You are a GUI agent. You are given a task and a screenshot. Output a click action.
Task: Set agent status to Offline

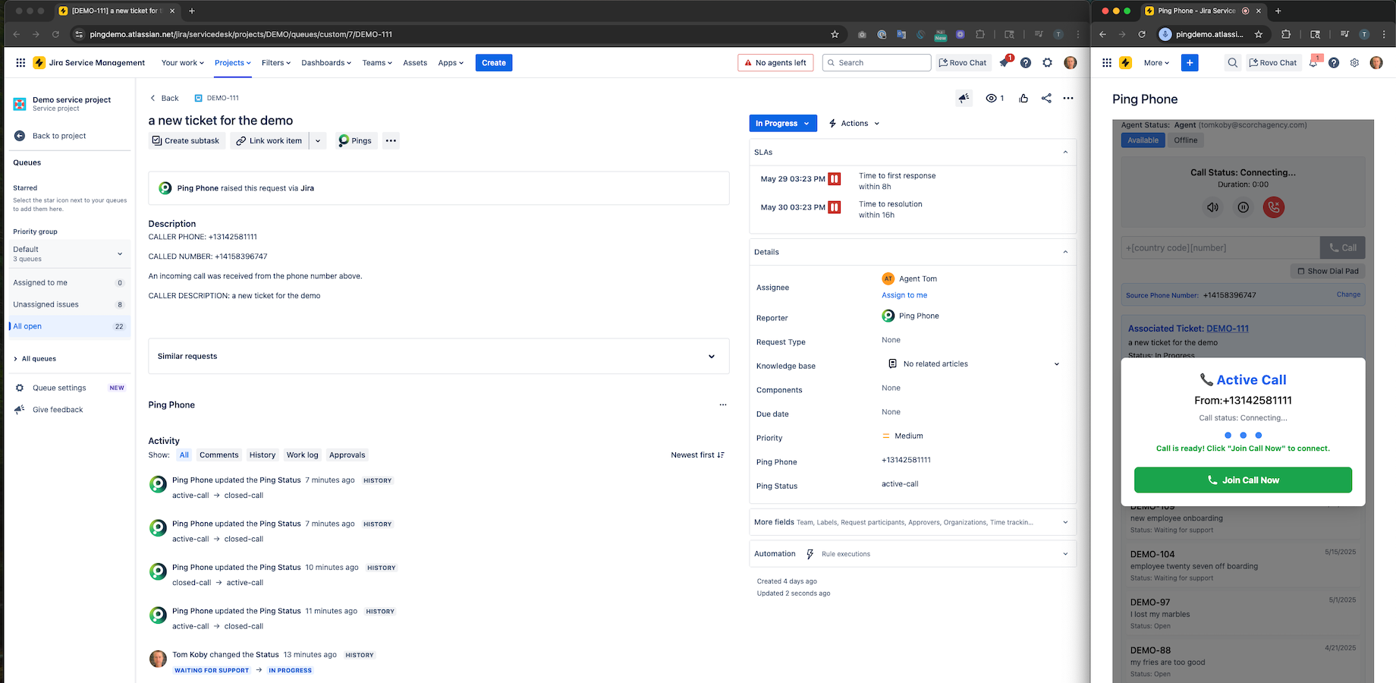(x=1186, y=140)
